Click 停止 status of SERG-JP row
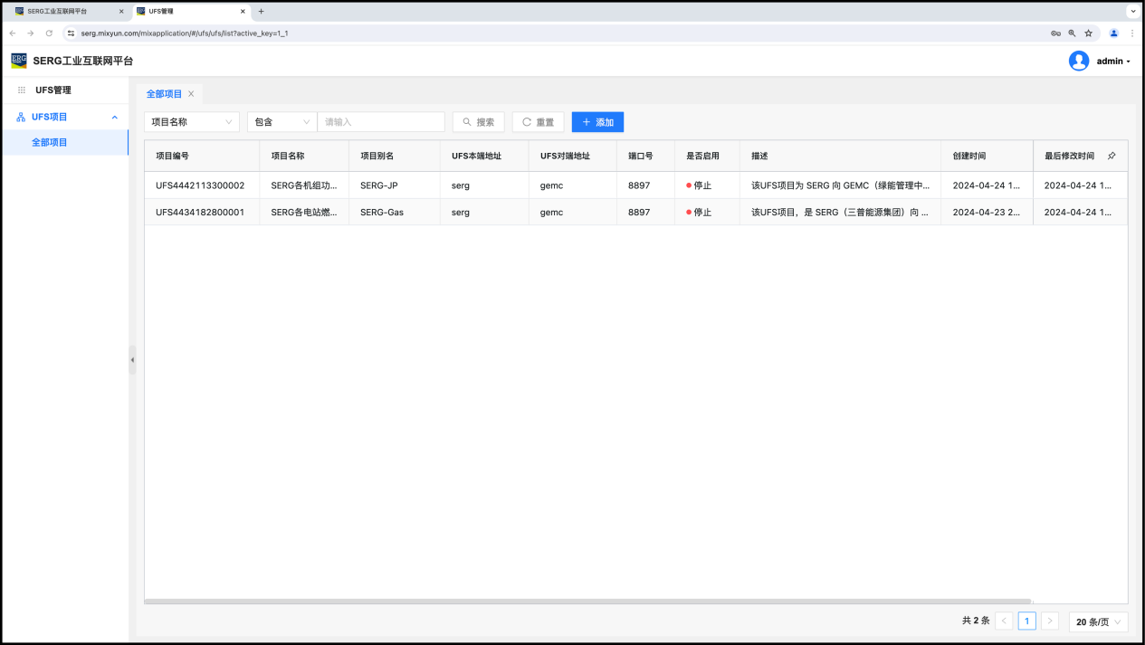Viewport: 1145px width, 645px height. (698, 185)
